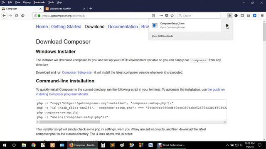Toggle Reader View in the address bar
The height and width of the screenshot is (149, 266).
(x=153, y=16)
